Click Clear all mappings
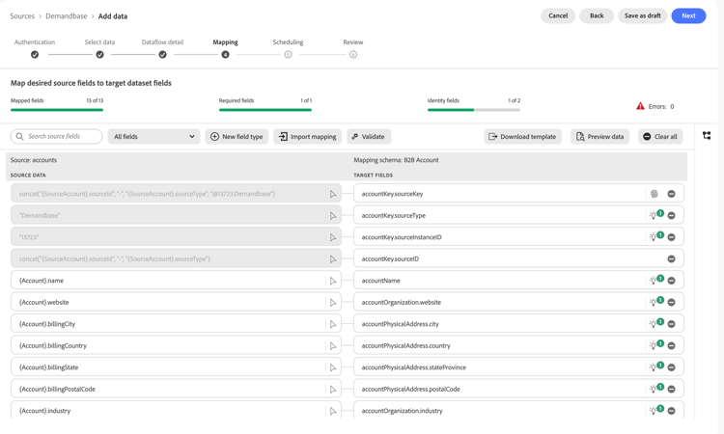This screenshot has width=724, height=434. click(x=660, y=137)
